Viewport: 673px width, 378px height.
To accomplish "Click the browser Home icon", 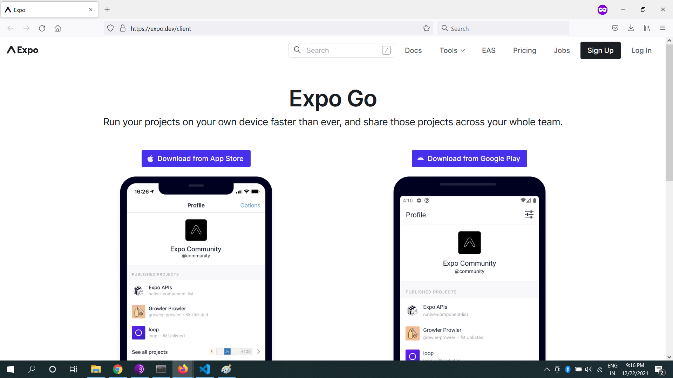I will click(x=57, y=28).
